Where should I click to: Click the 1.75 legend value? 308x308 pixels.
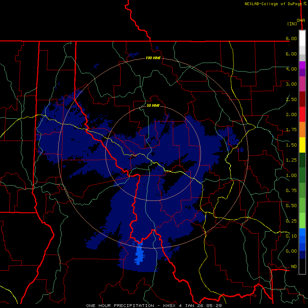click(x=291, y=130)
